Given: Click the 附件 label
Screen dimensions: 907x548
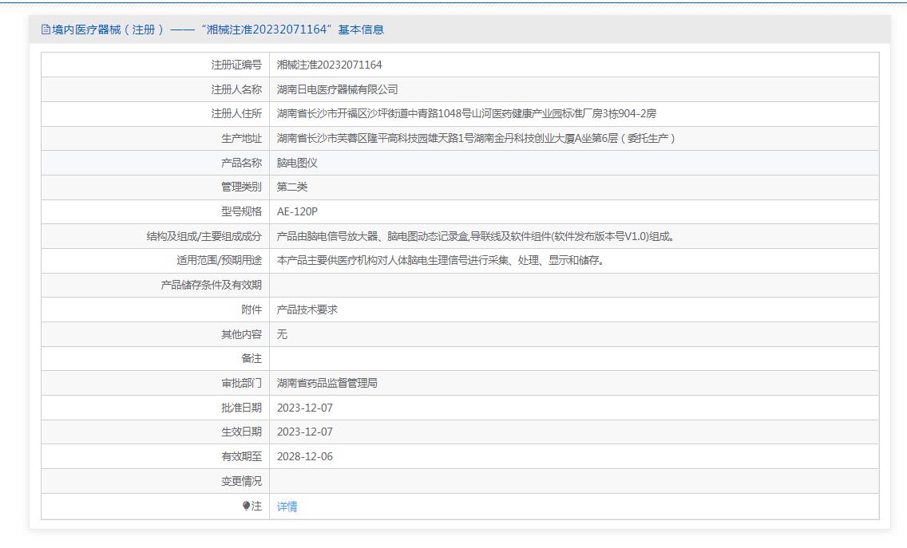Looking at the screenshot, I should coord(252,309).
